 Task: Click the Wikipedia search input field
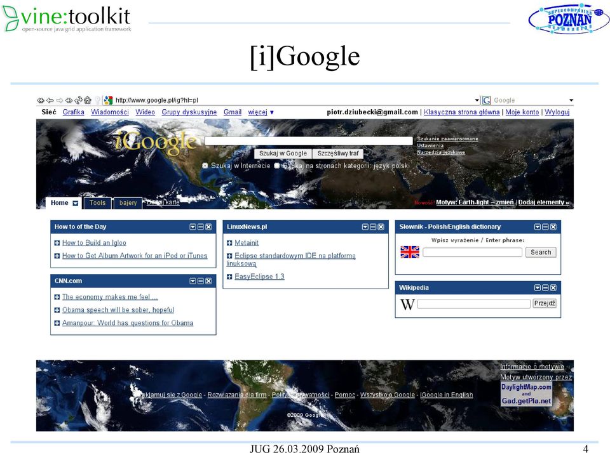[474, 303]
